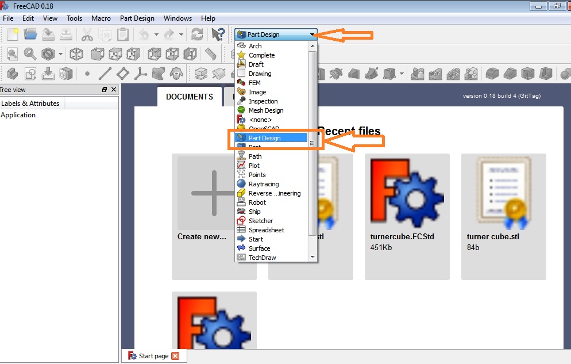Click the Thickness tool icon
The width and height of the screenshot is (571, 364).
[546, 74]
